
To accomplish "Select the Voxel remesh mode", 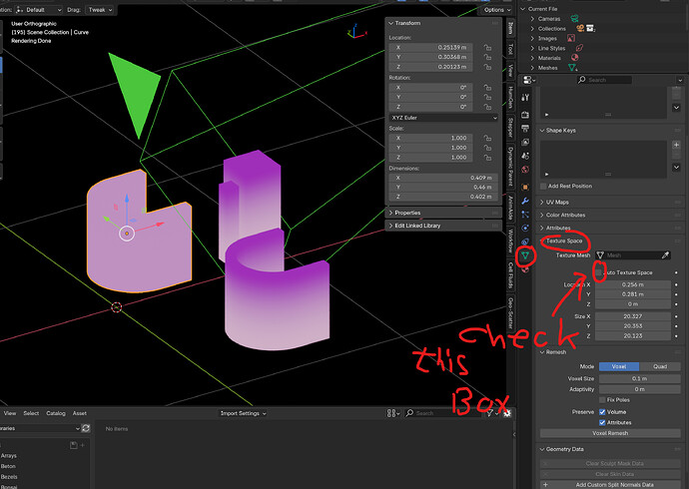I will point(619,366).
